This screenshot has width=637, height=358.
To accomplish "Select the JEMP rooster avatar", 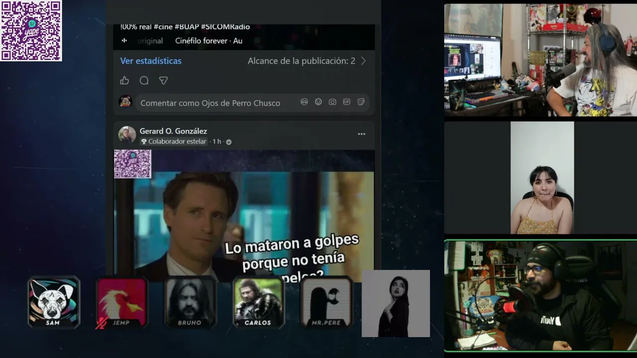I will tap(122, 302).
